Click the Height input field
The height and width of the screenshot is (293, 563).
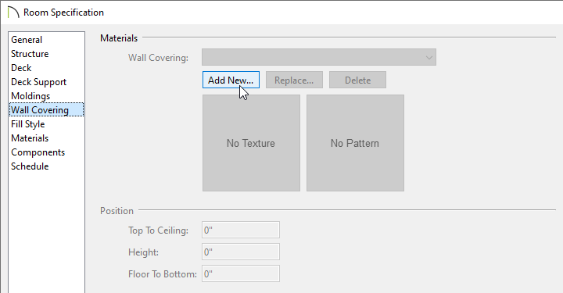241,252
